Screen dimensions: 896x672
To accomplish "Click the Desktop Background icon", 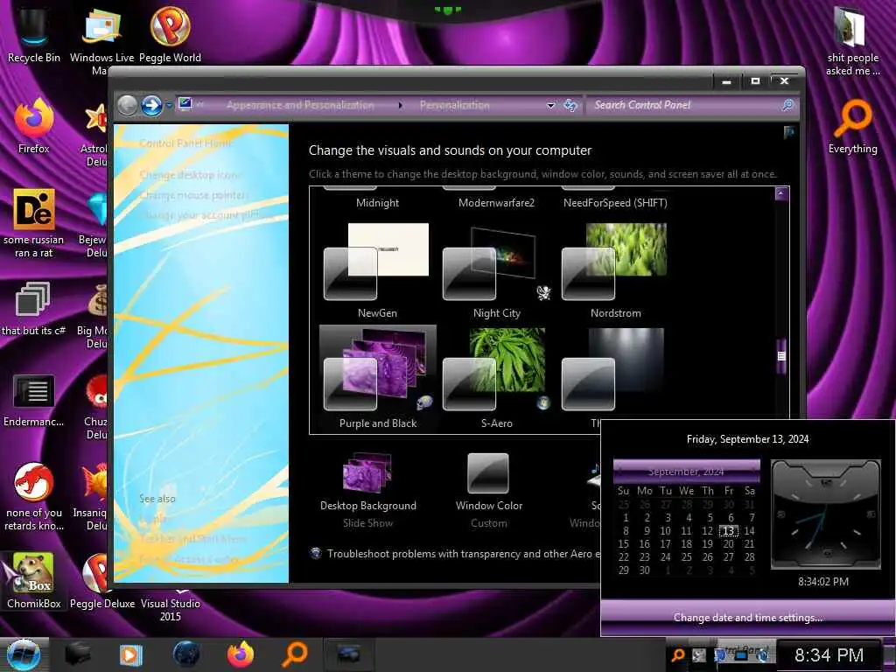I will [x=368, y=473].
